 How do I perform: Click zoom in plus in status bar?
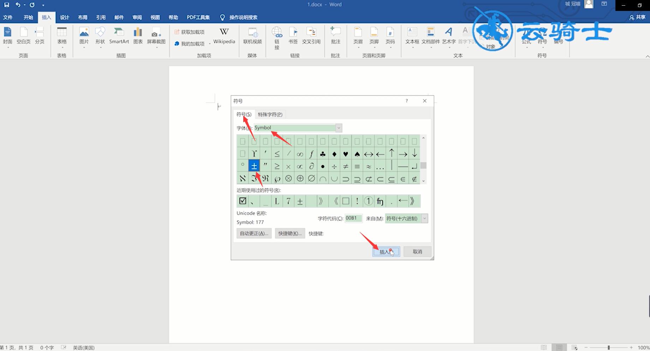click(x=631, y=347)
